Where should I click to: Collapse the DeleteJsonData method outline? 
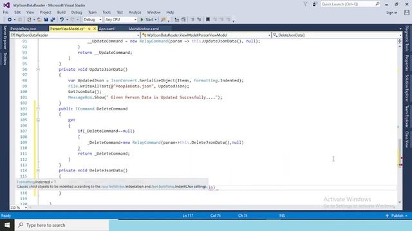pos(38,170)
